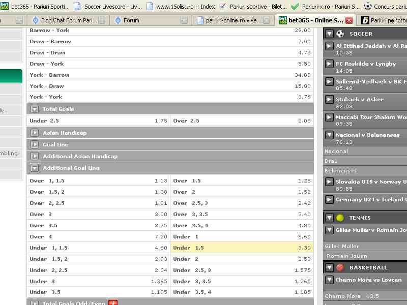The height and width of the screenshot is (305, 407).
Task: Collapse the Nacional v Belenenses arrow
Action: [329, 135]
